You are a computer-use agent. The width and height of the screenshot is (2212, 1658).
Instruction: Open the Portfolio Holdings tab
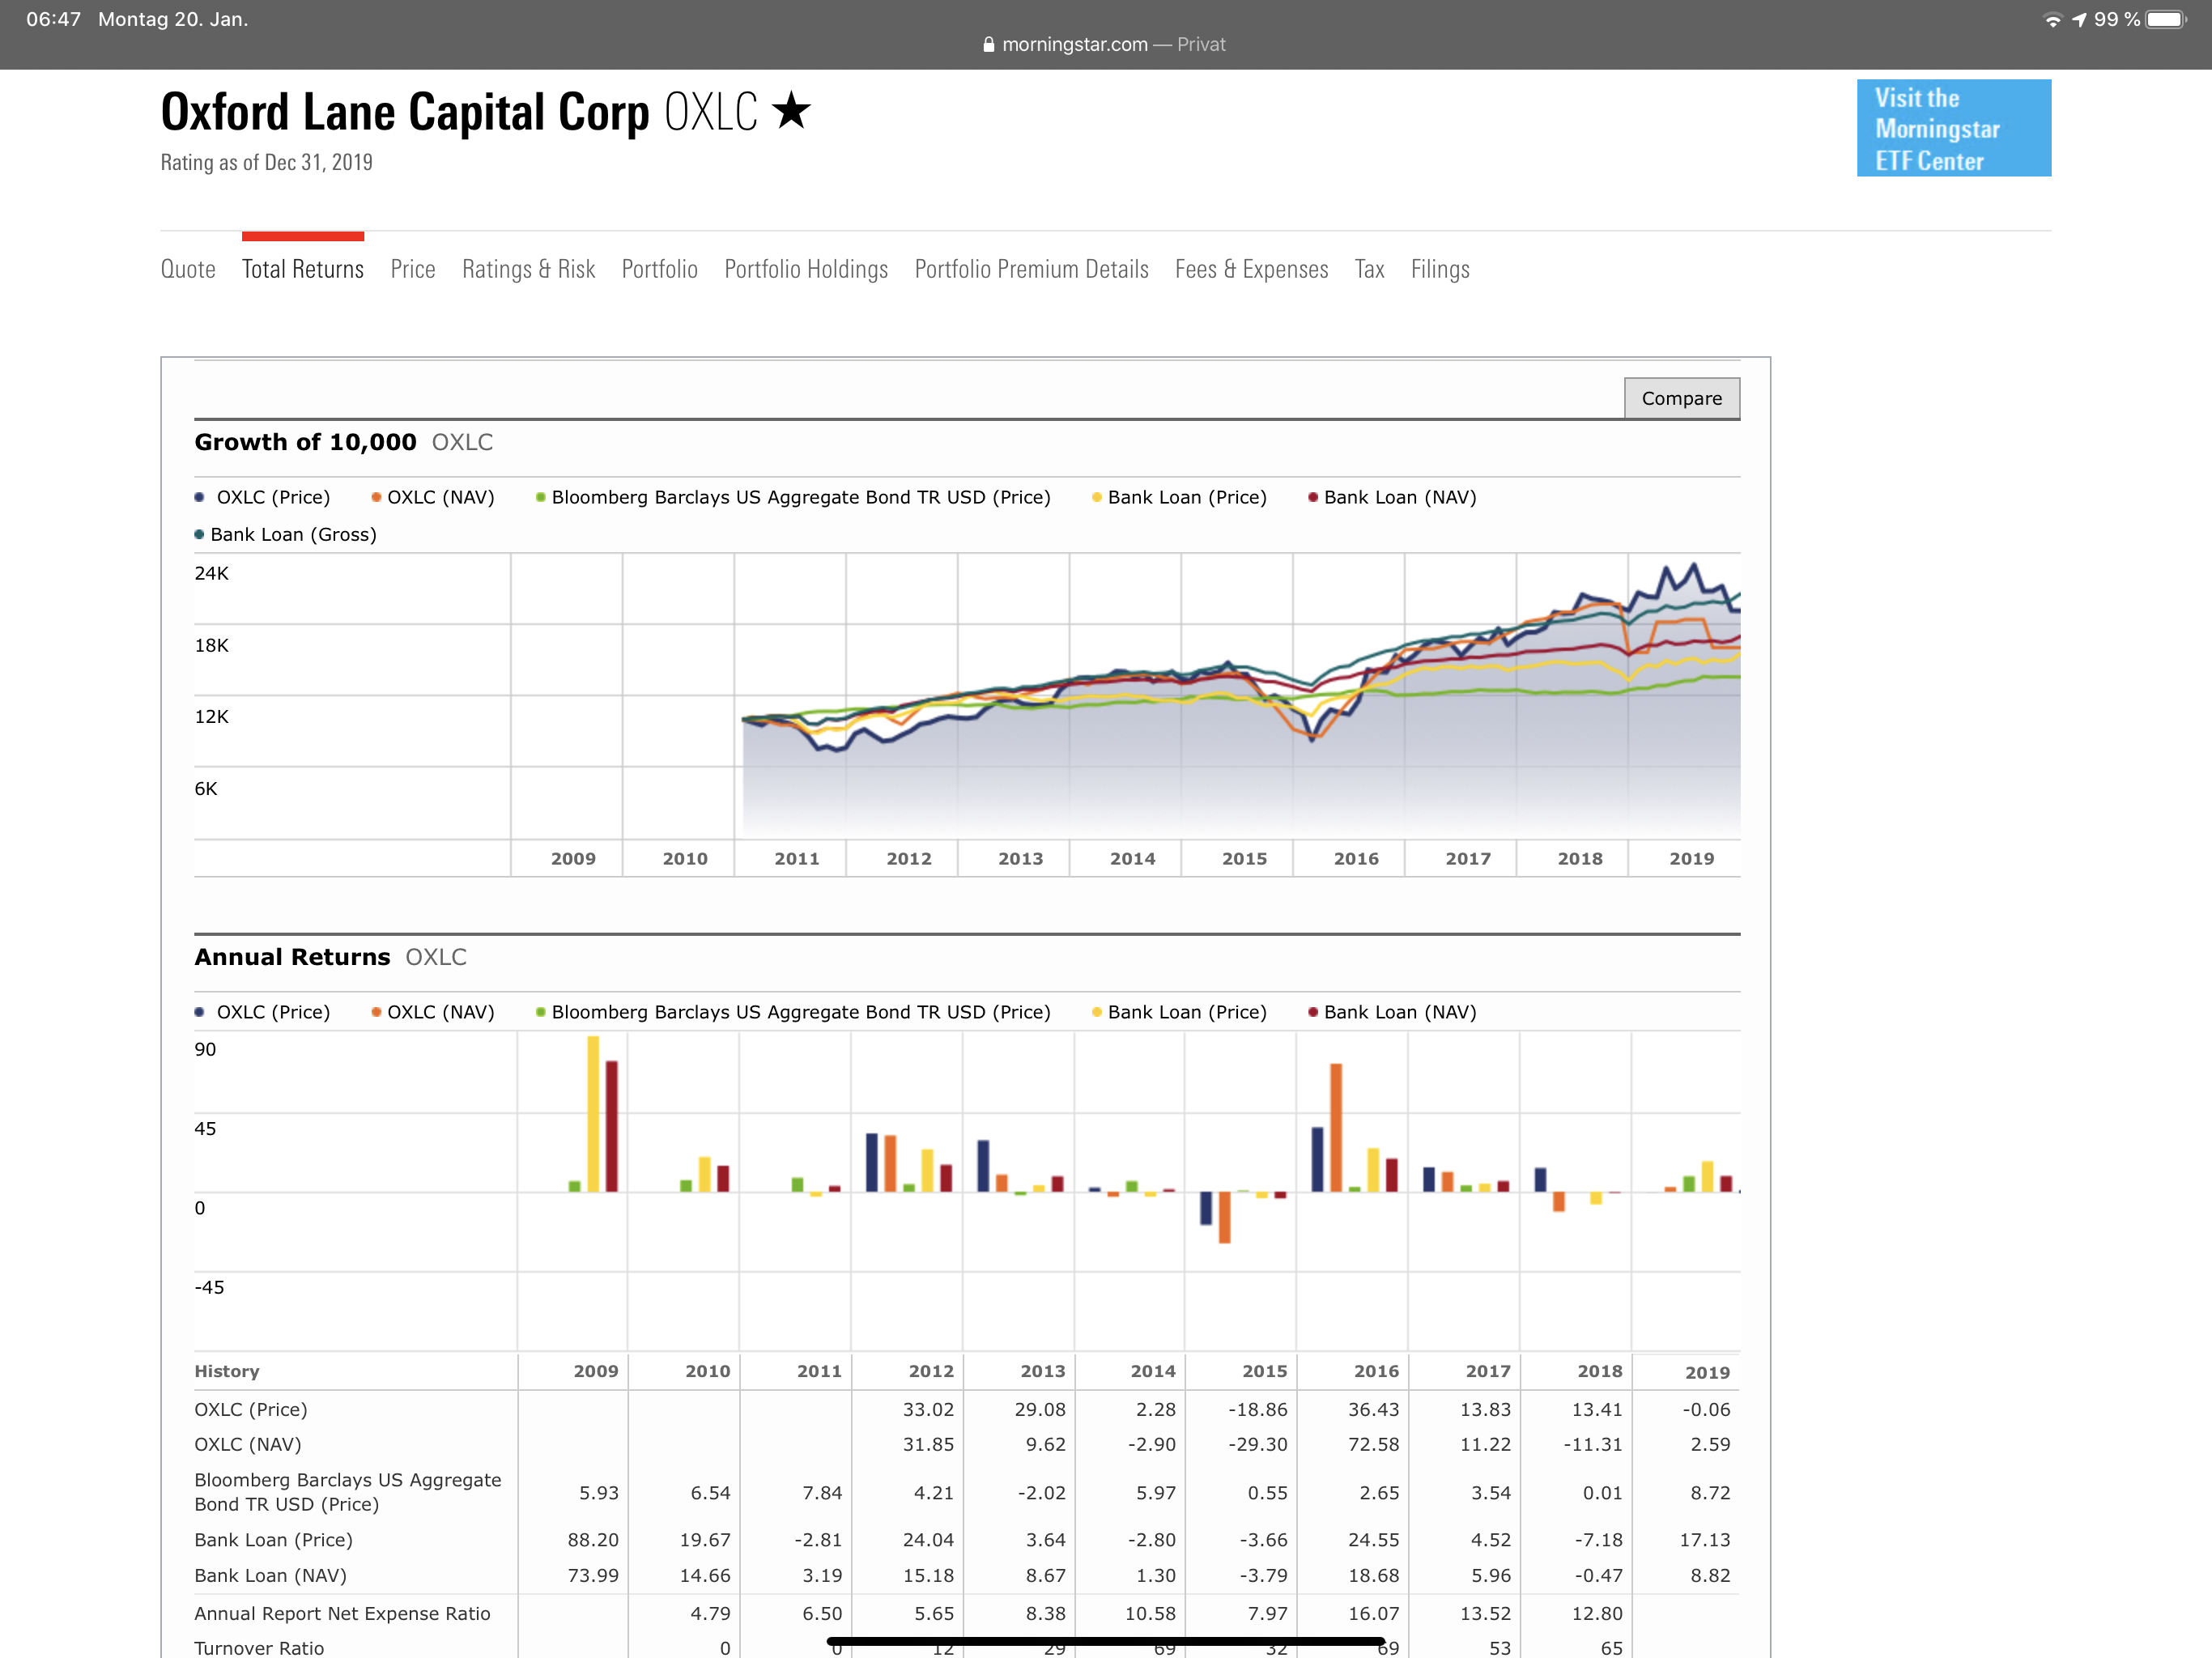click(x=806, y=269)
